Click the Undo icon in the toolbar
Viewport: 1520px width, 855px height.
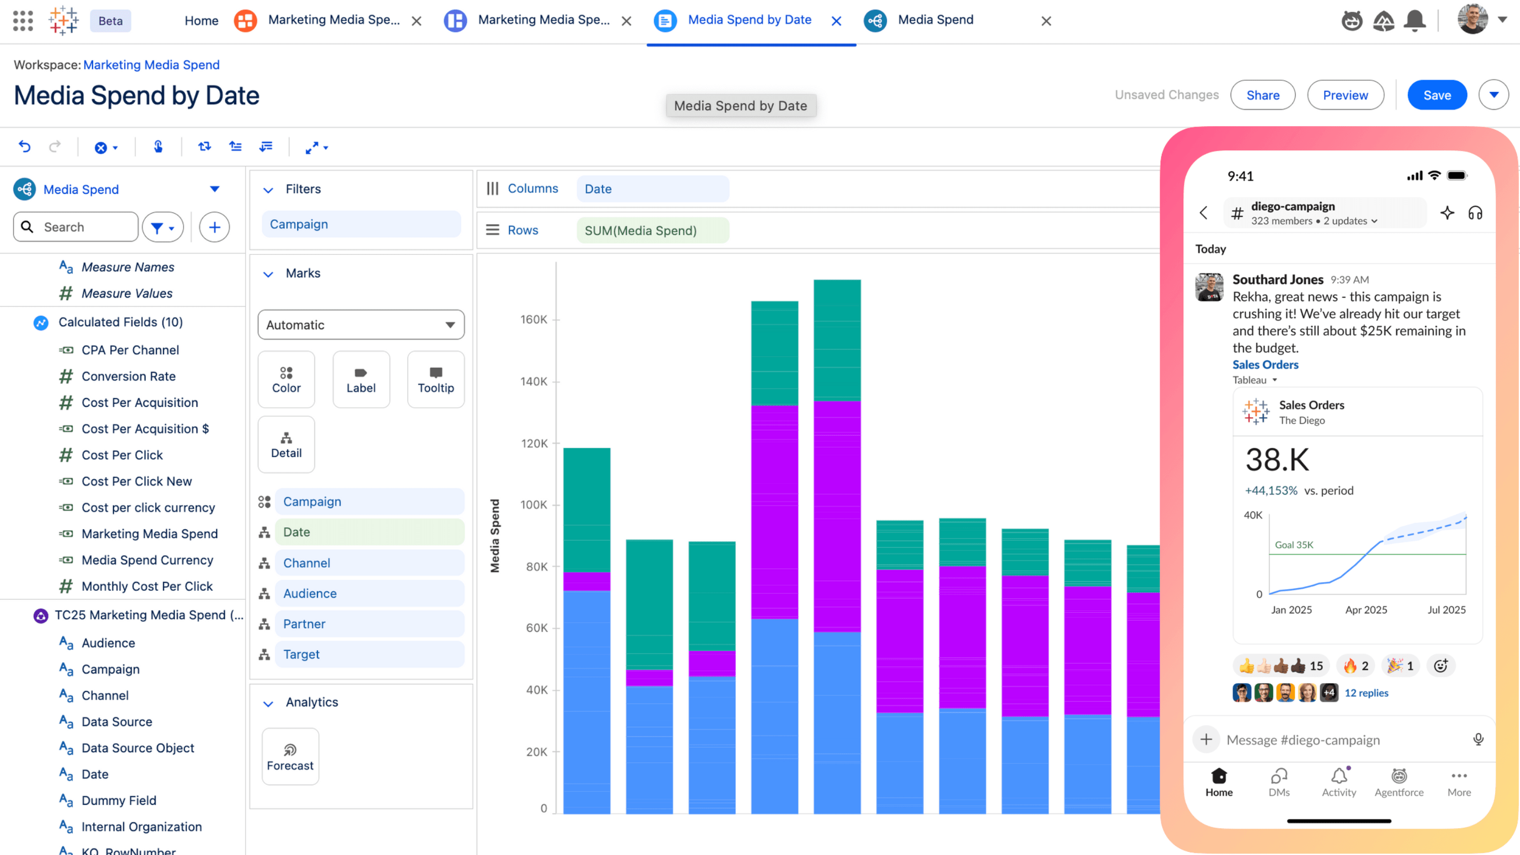tap(24, 146)
